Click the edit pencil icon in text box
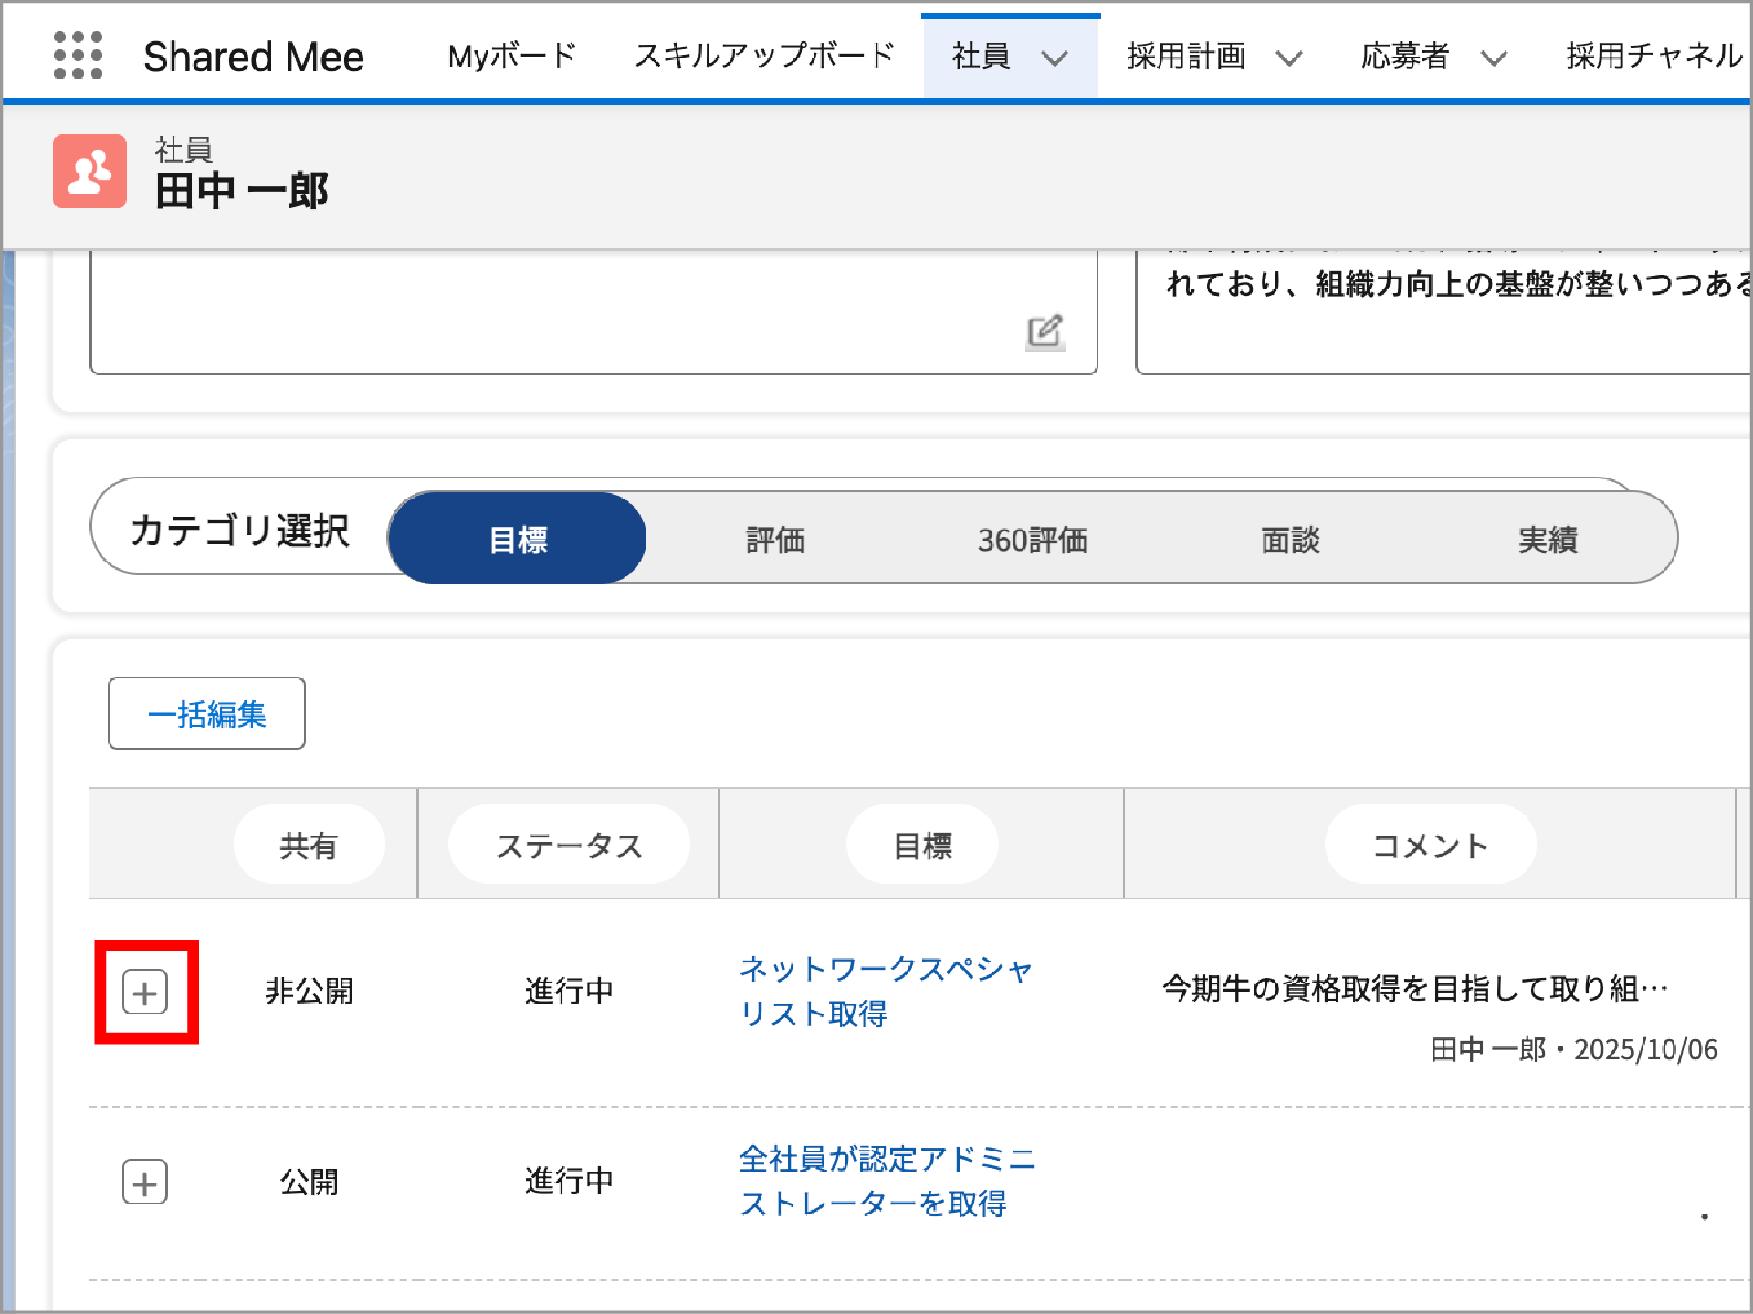Viewport: 1753px width, 1314px height. tap(1044, 331)
